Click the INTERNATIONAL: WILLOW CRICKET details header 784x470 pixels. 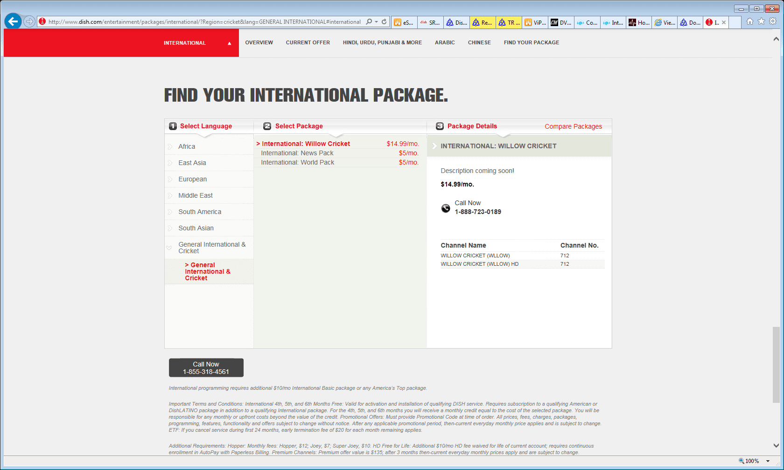[519, 146]
